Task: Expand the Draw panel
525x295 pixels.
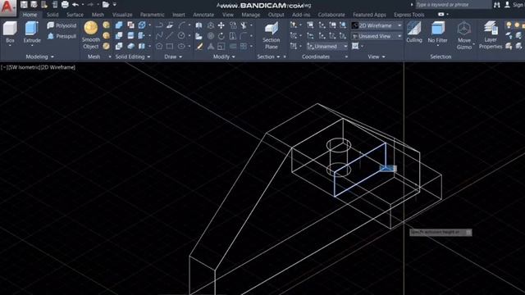Action: click(x=173, y=57)
